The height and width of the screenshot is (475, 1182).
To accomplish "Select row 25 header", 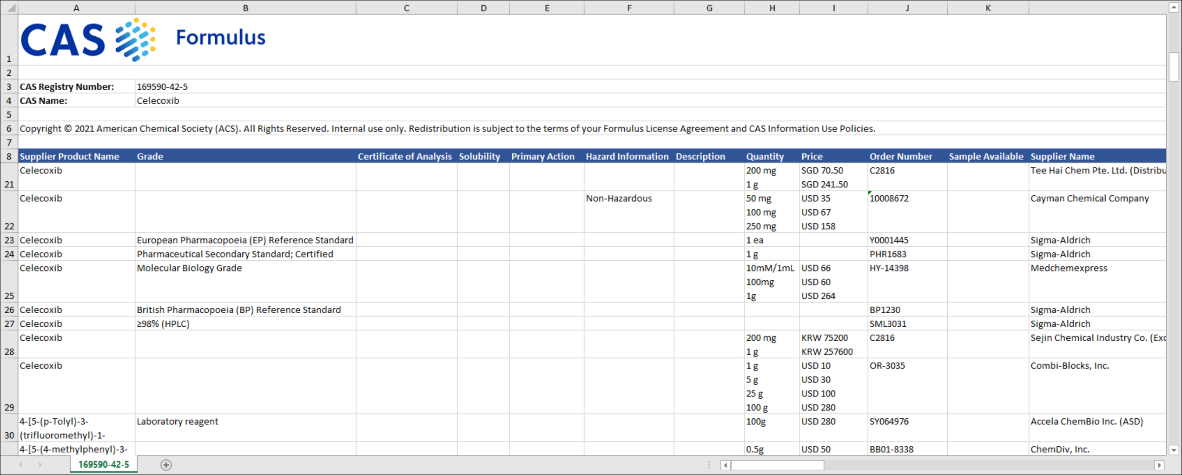I will point(9,282).
